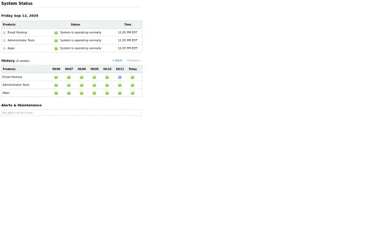This screenshot has height=229, width=367.
Task: Click the Administrator Tools label in status table
Action: click(21, 40)
